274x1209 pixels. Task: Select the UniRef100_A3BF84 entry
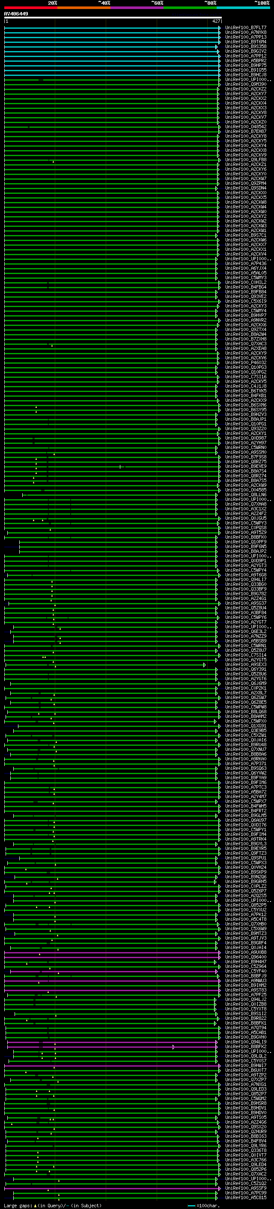(245, 612)
